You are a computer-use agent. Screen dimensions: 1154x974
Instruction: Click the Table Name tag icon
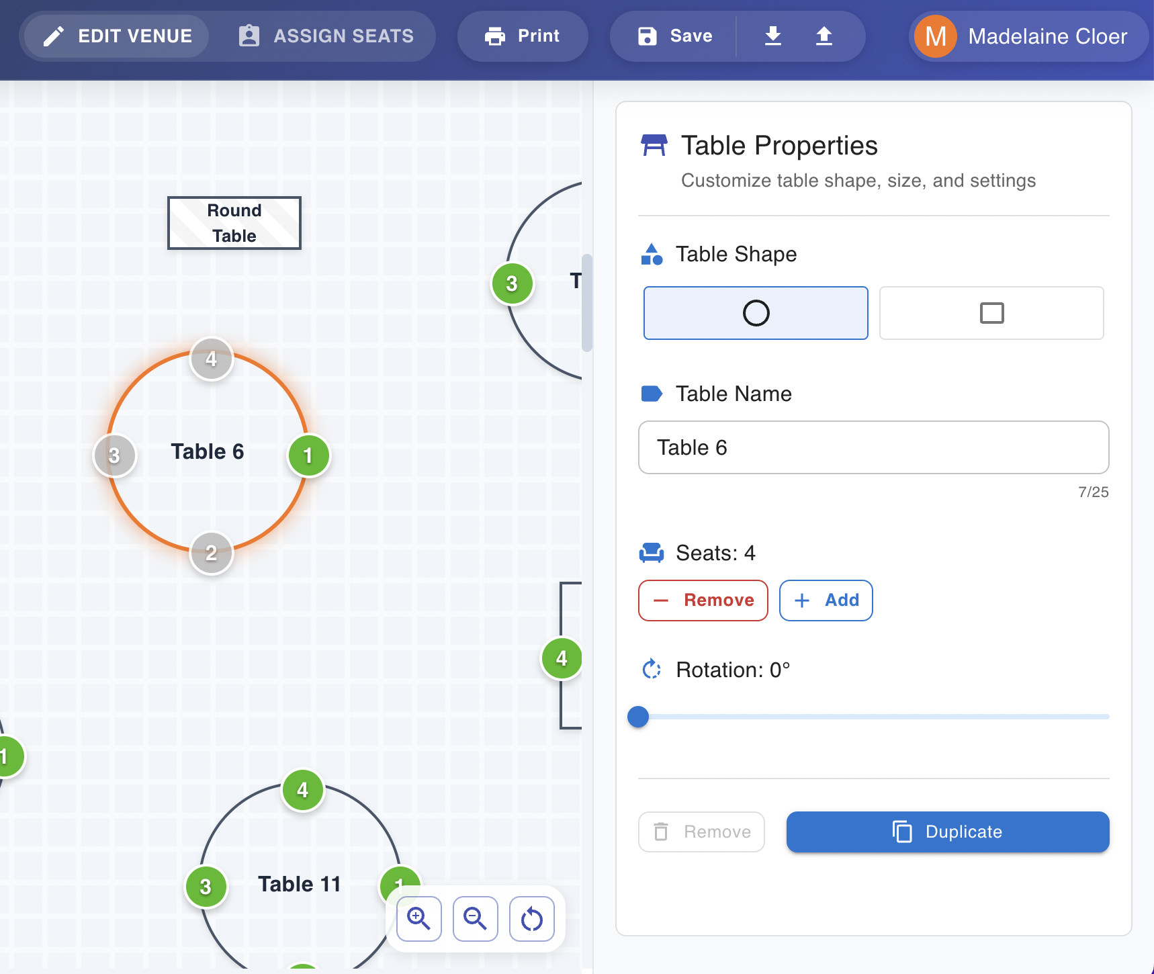tap(652, 394)
